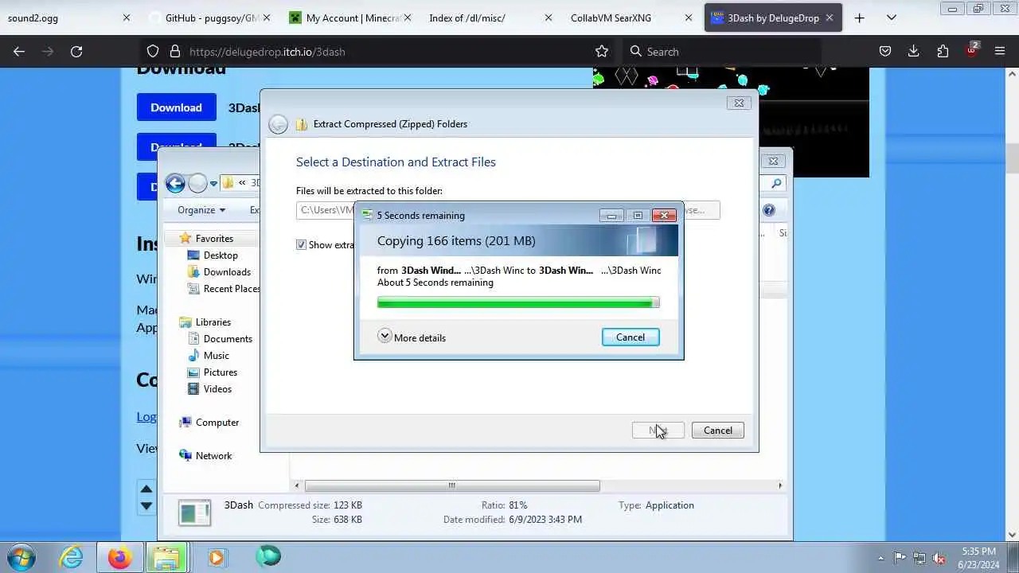Screen dimensions: 1019x573
Task: Select the 3Dash file thumbnail in details pane
Action: [194, 513]
